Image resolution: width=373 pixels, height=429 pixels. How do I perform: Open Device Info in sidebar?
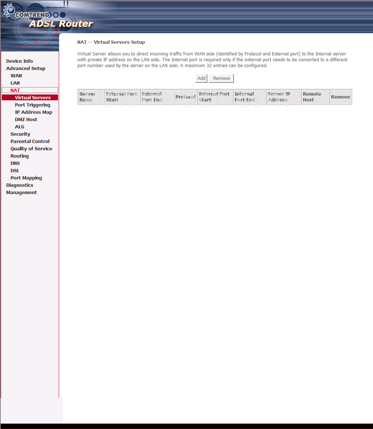pyautogui.click(x=19, y=61)
